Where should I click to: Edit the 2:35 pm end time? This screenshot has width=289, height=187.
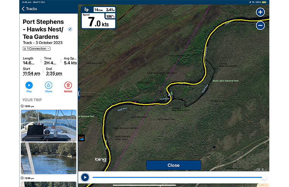[x=54, y=74]
